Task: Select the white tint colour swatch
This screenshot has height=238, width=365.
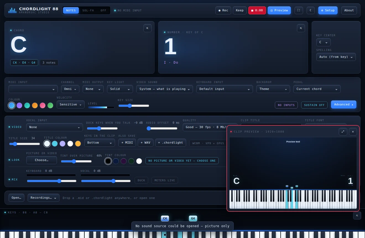Action: tap(139, 161)
